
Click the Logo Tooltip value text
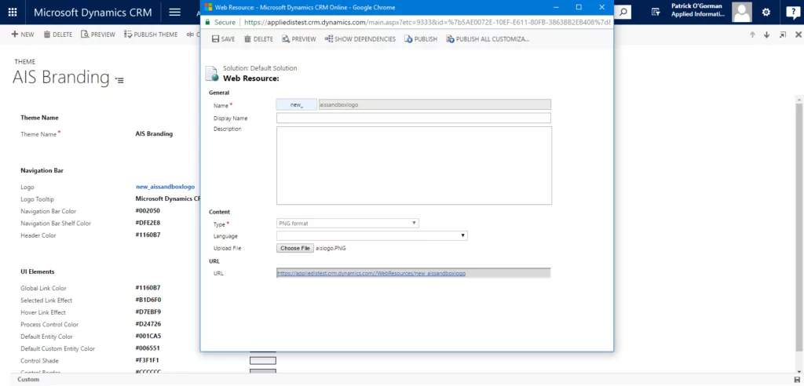click(x=168, y=199)
